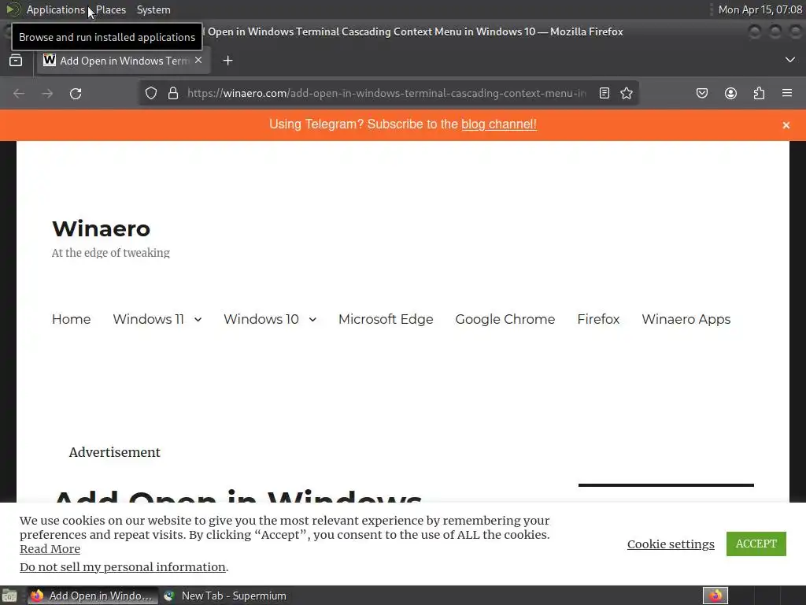
Task: Open Winaero Apps nav section
Action: point(686,319)
